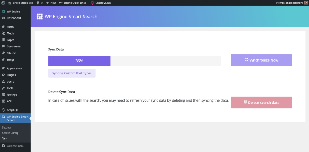309x152 pixels.
Task: Open Appearance via its paintbrush icon
Action: 3,68
